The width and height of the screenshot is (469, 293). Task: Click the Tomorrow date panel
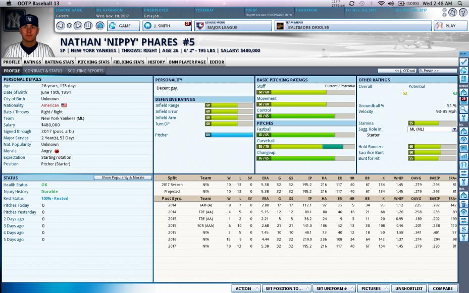coord(319,13)
